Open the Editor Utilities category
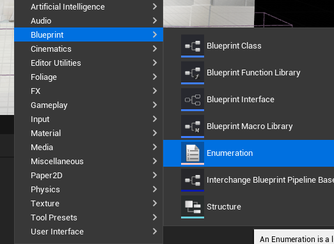 point(88,63)
